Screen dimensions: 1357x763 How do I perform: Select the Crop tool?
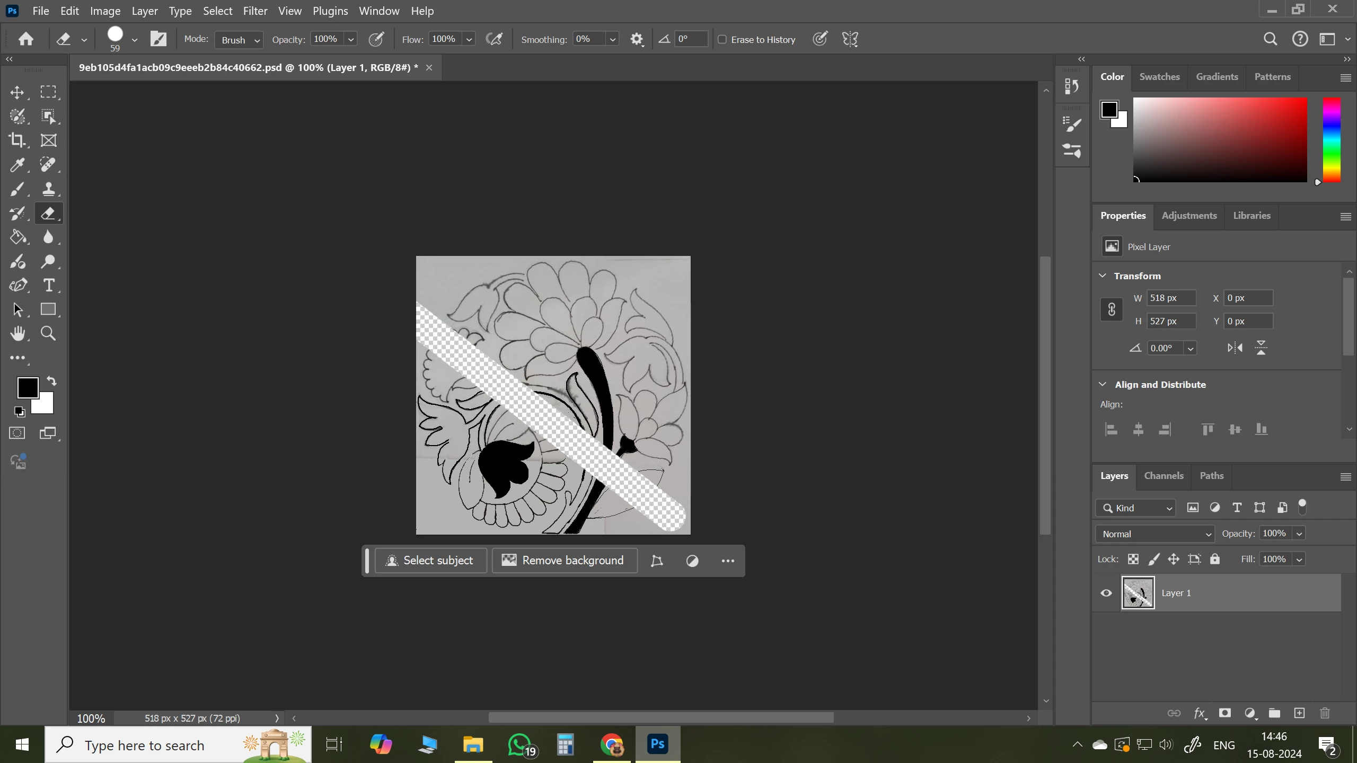tap(17, 140)
